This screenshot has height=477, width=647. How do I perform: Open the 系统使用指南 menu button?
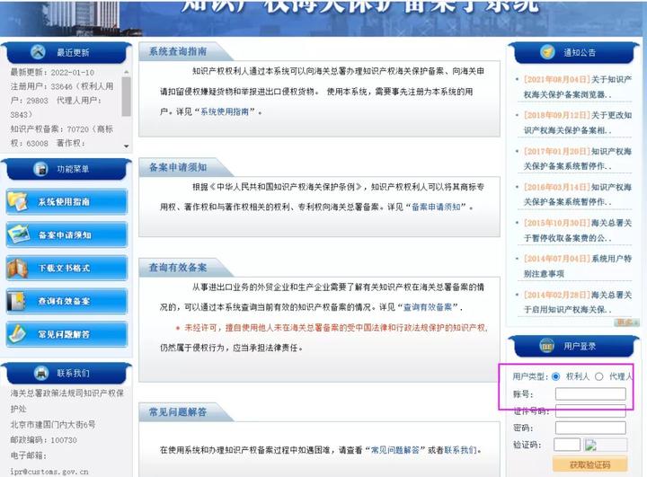click(x=66, y=202)
